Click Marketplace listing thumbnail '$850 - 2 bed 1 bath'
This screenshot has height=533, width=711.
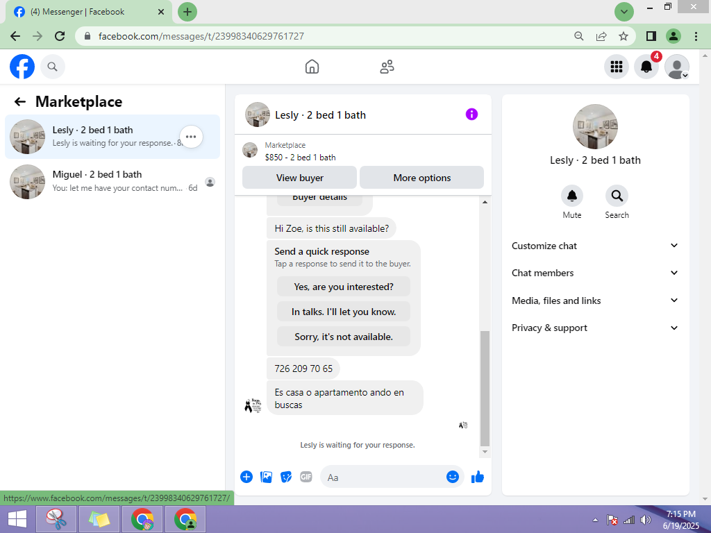click(x=250, y=150)
